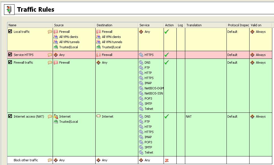The width and height of the screenshot is (274, 165).
Task: Open comment bubble for Firewall traffic rule
Action: pos(50,63)
